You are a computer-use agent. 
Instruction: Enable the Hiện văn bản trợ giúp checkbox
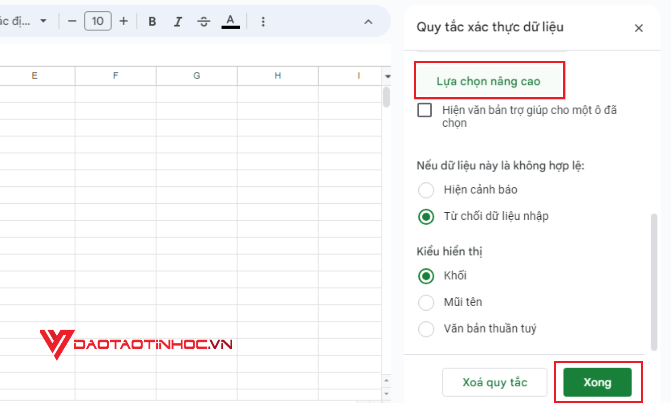click(x=425, y=110)
